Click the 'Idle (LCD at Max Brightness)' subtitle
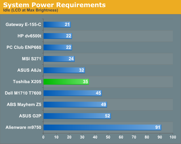Viewport: 181px width, 144px height. (31, 10)
